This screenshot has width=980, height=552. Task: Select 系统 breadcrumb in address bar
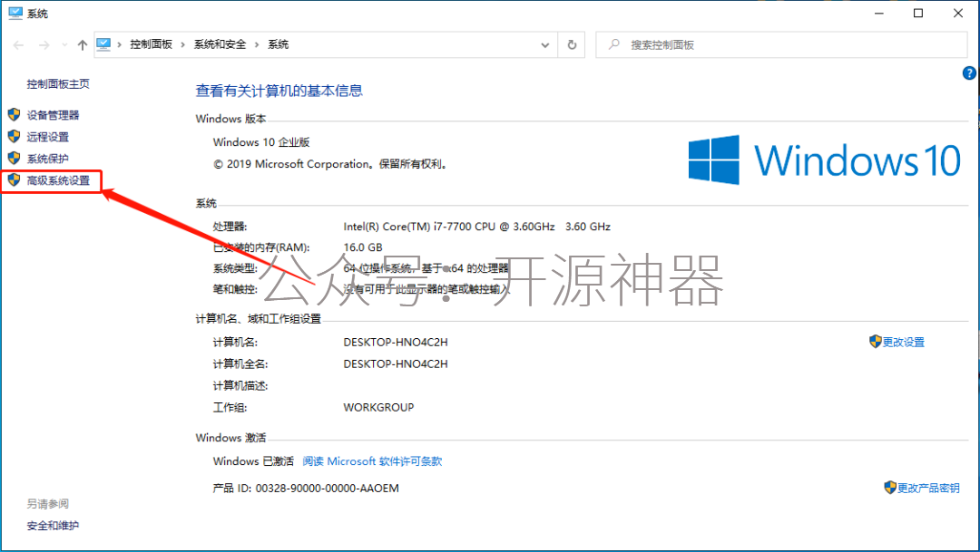pos(279,44)
